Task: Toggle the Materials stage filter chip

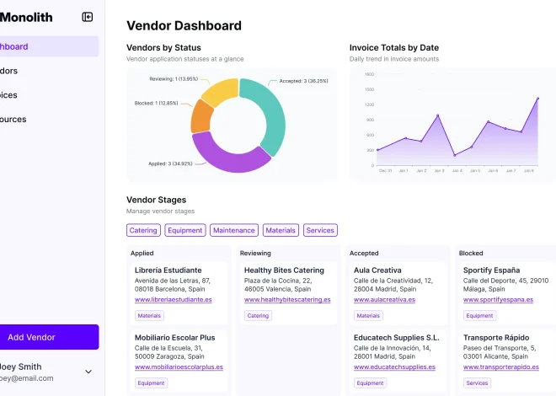Action: tap(281, 230)
